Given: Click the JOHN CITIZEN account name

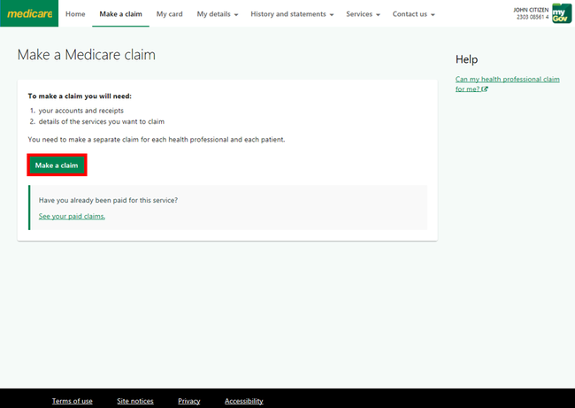Looking at the screenshot, I should [x=531, y=10].
